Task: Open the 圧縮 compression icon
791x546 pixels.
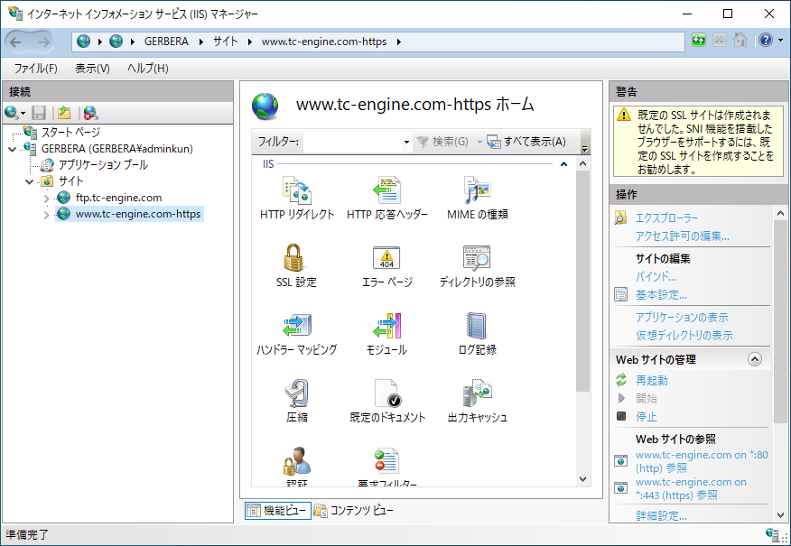Action: (x=297, y=393)
